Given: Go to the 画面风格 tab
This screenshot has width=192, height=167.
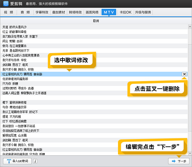Looking at the screenshot, I should [x=92, y=12].
